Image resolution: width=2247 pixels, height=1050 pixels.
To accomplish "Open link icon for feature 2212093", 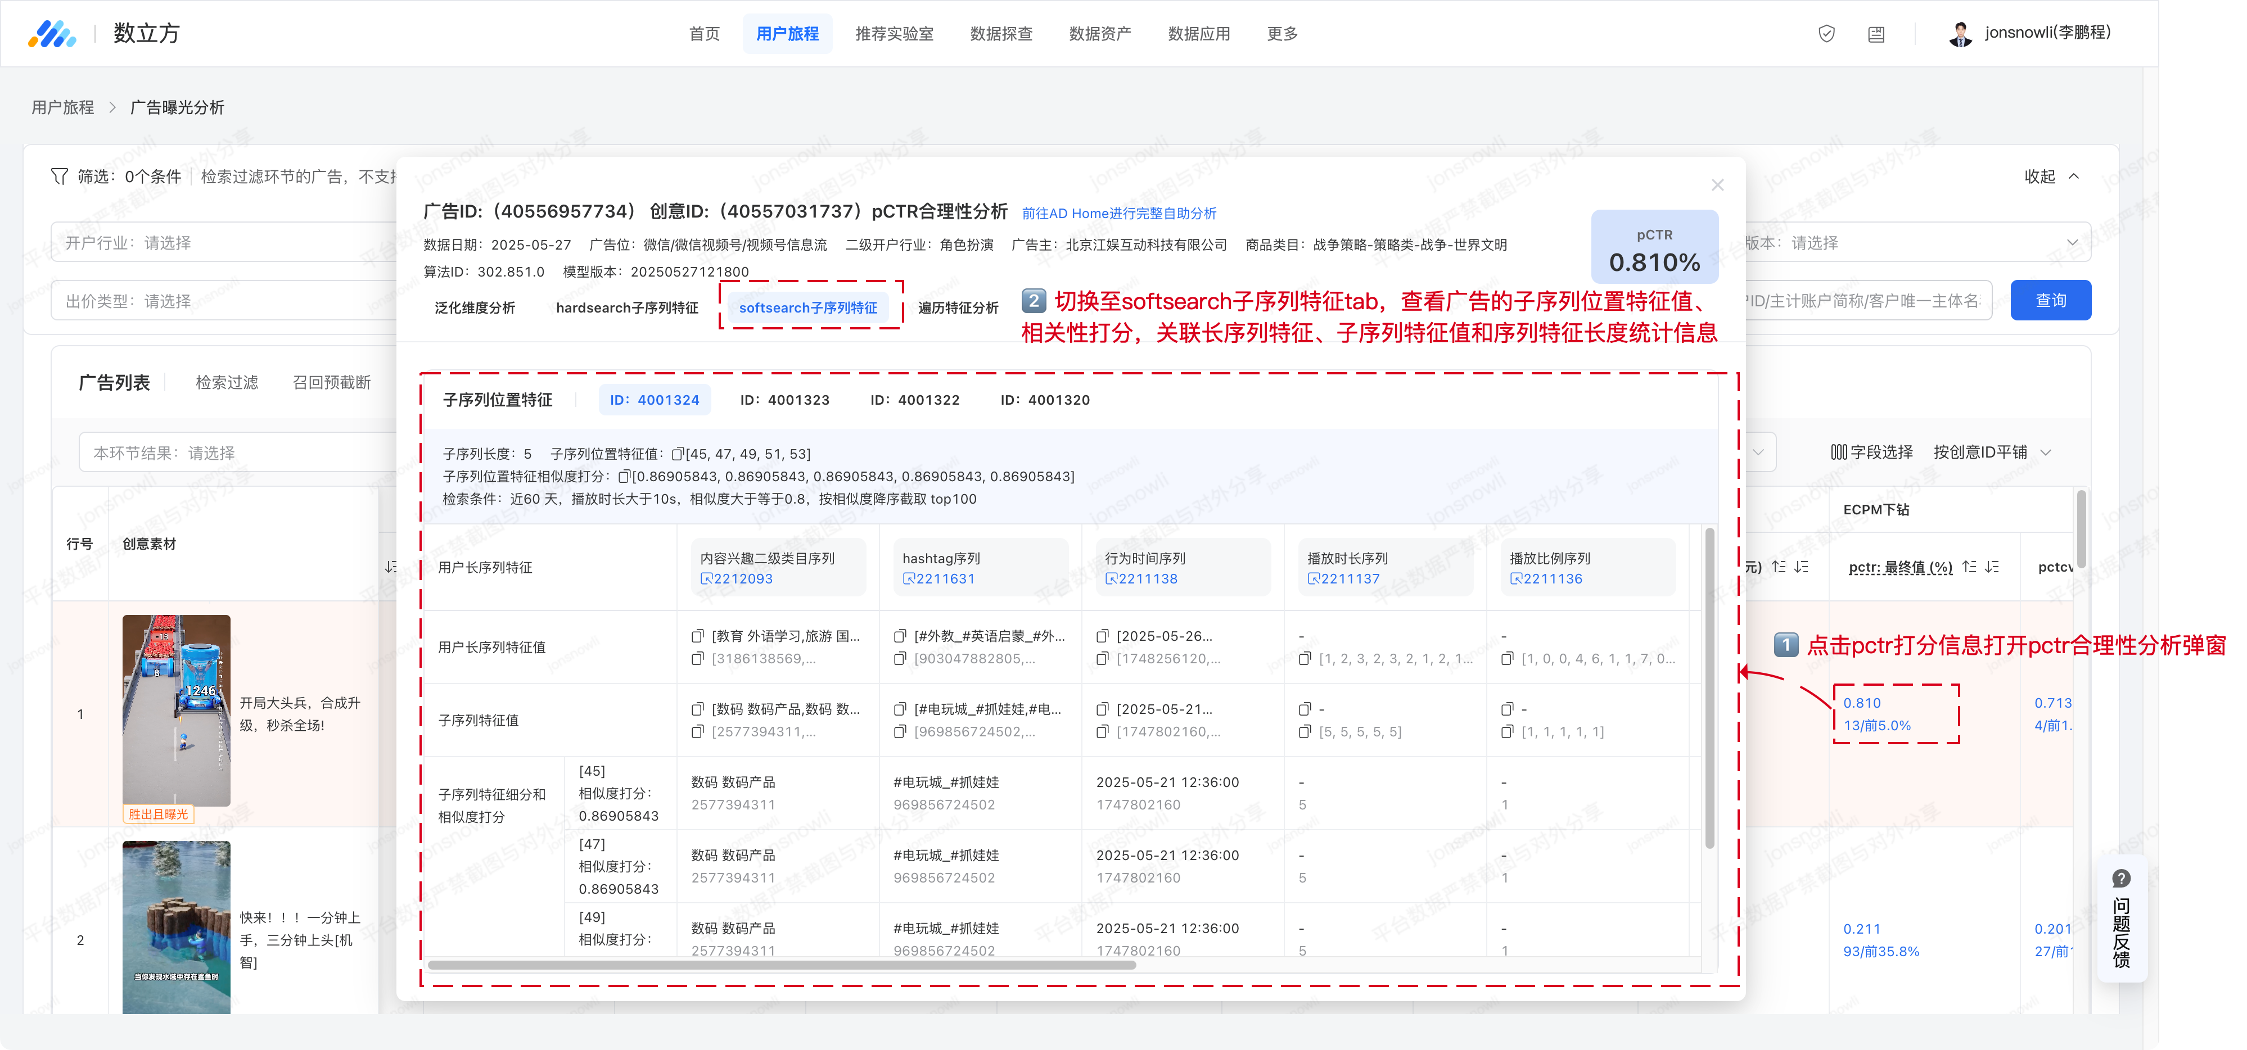I will [x=707, y=579].
